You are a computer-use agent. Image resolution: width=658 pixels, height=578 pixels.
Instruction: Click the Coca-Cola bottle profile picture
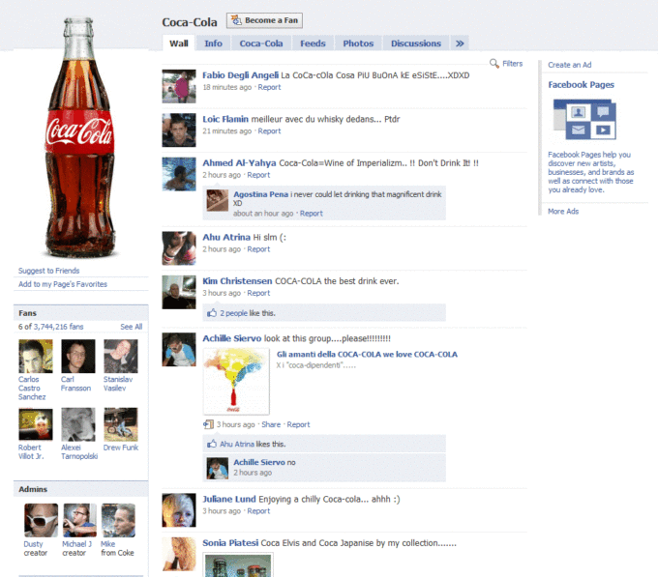79,137
